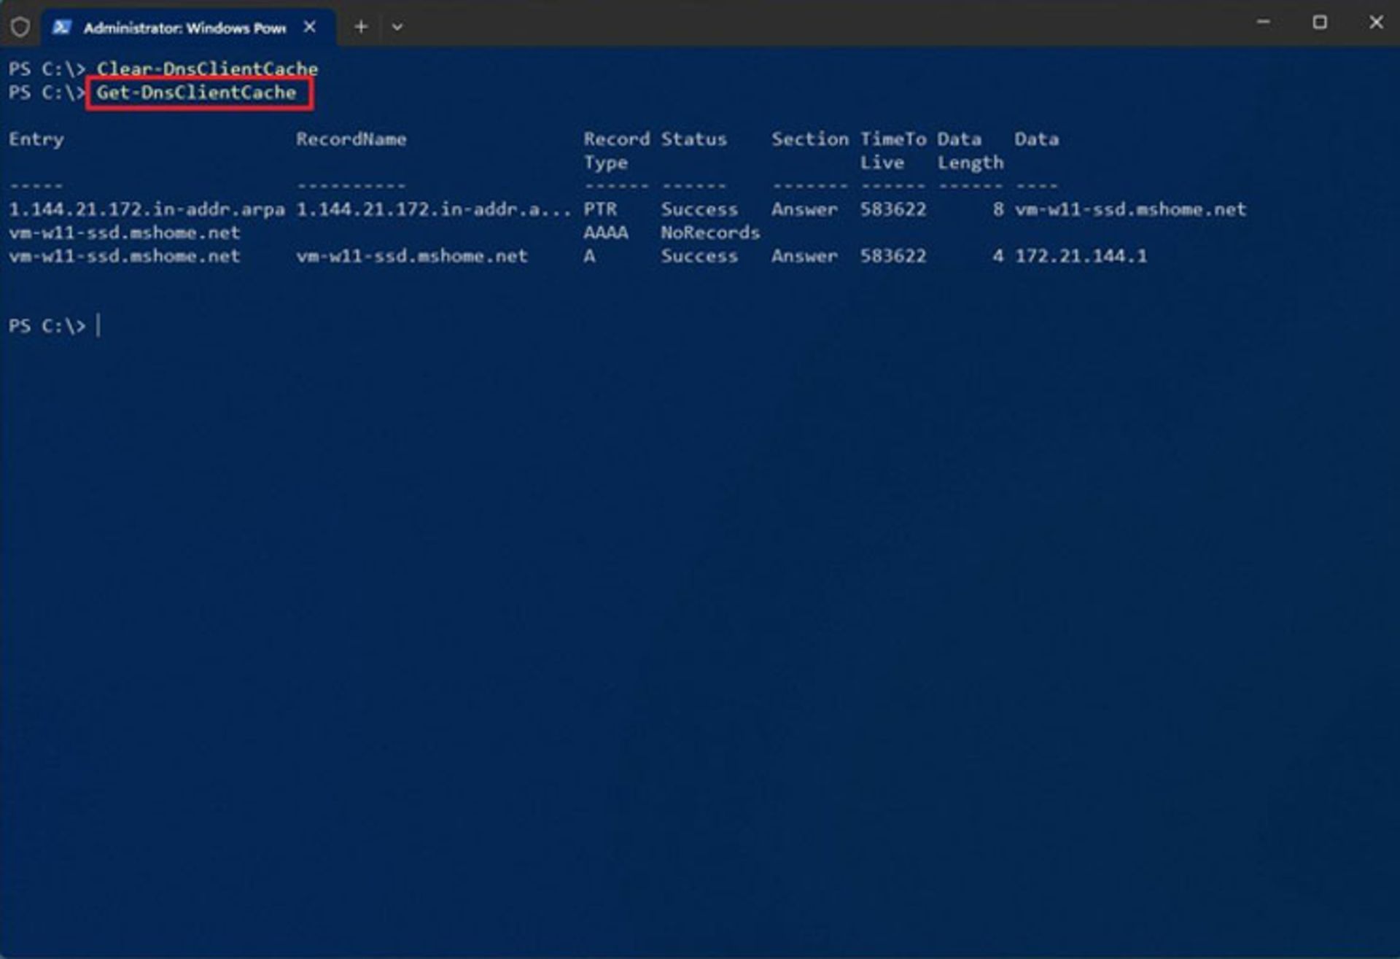Image resolution: width=1400 pixels, height=959 pixels.
Task: Click the Entry column header
Action: (x=36, y=139)
